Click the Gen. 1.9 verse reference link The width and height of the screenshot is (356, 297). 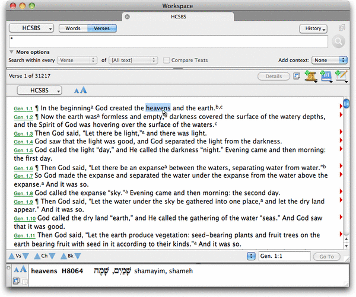coord(23,202)
